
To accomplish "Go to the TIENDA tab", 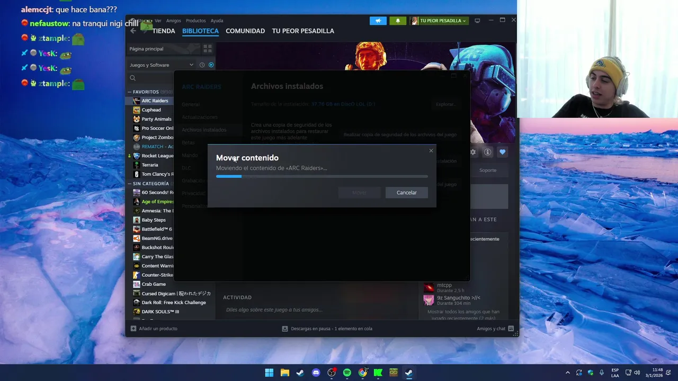I will pos(164,31).
